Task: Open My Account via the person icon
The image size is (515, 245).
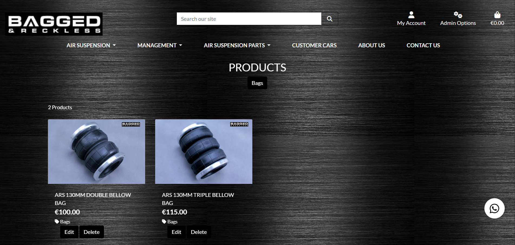Action: (411, 15)
